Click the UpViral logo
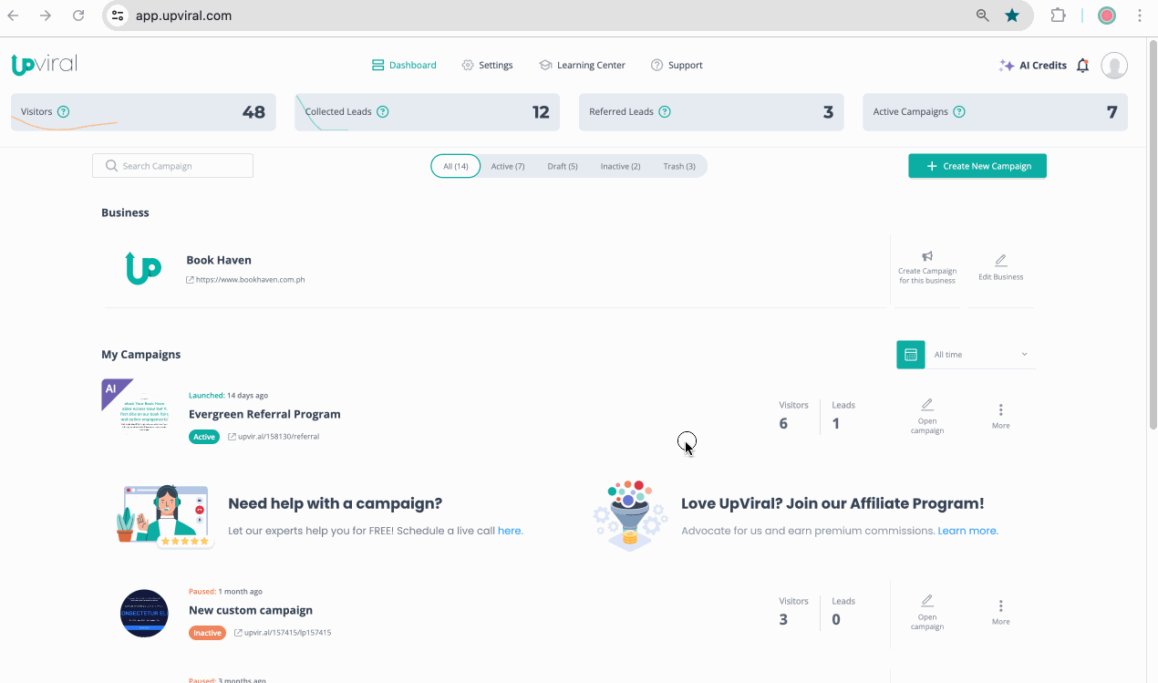Screen dimensions: 1158x683 (x=44, y=65)
